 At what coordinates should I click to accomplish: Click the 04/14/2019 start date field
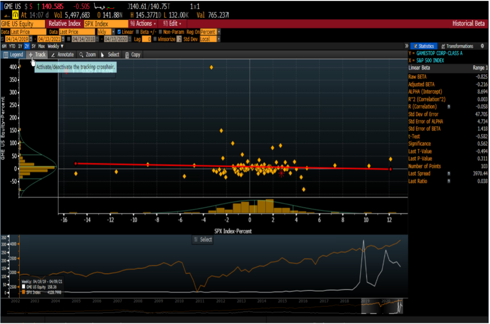[18, 39]
